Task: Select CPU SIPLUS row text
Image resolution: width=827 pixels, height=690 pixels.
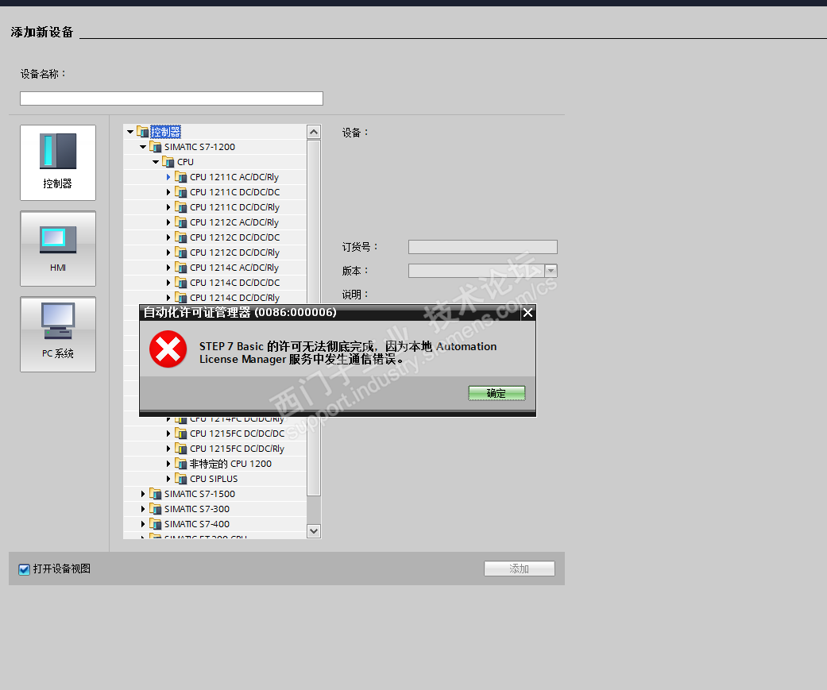Action: coord(214,479)
